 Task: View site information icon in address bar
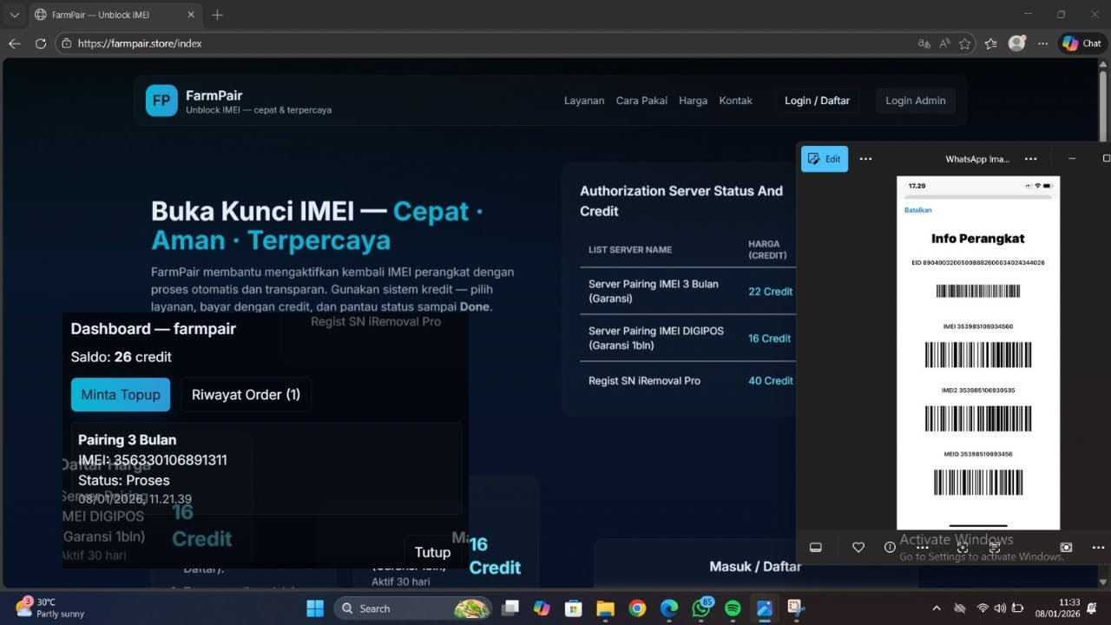[66, 43]
